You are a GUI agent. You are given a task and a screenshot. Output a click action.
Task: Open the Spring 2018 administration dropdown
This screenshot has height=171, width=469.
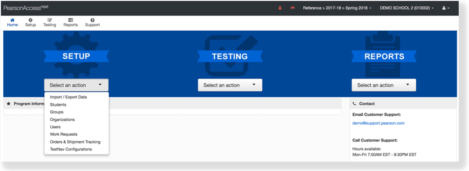click(x=337, y=8)
